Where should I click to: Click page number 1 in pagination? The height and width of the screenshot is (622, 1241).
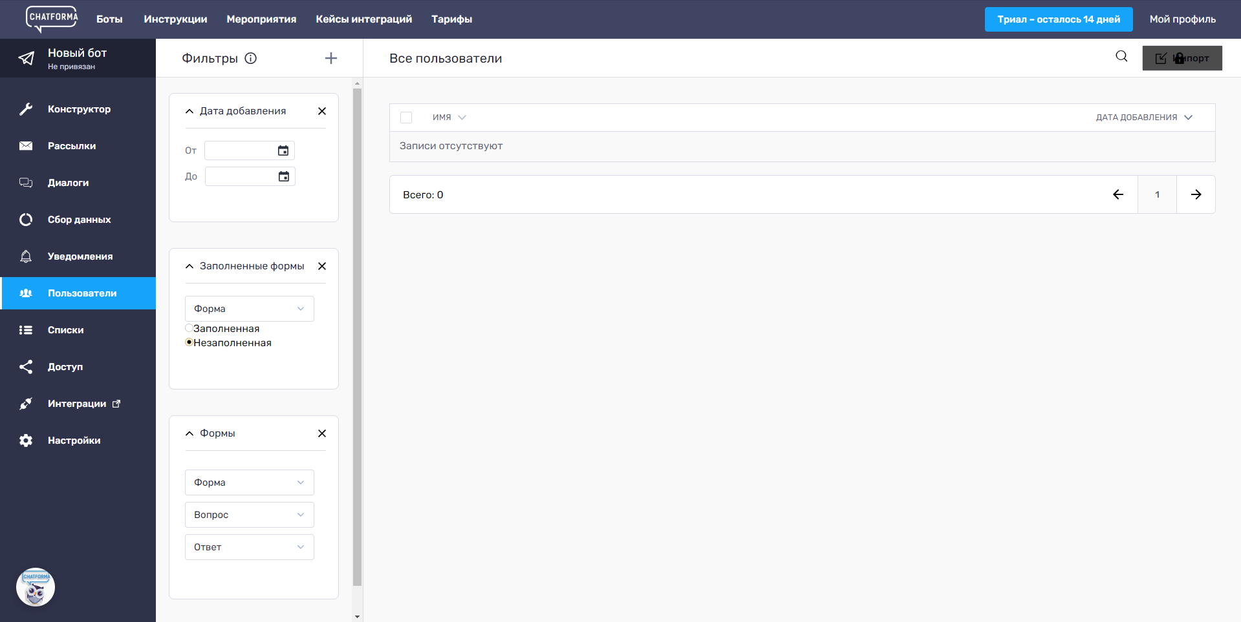pyautogui.click(x=1157, y=194)
